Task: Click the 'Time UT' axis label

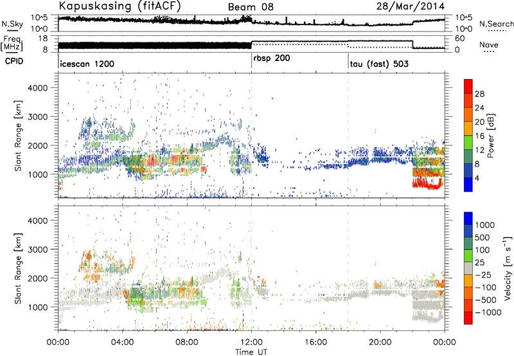Action: (251, 352)
